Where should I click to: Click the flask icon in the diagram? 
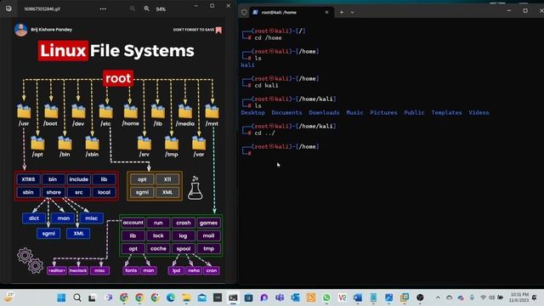195,188
